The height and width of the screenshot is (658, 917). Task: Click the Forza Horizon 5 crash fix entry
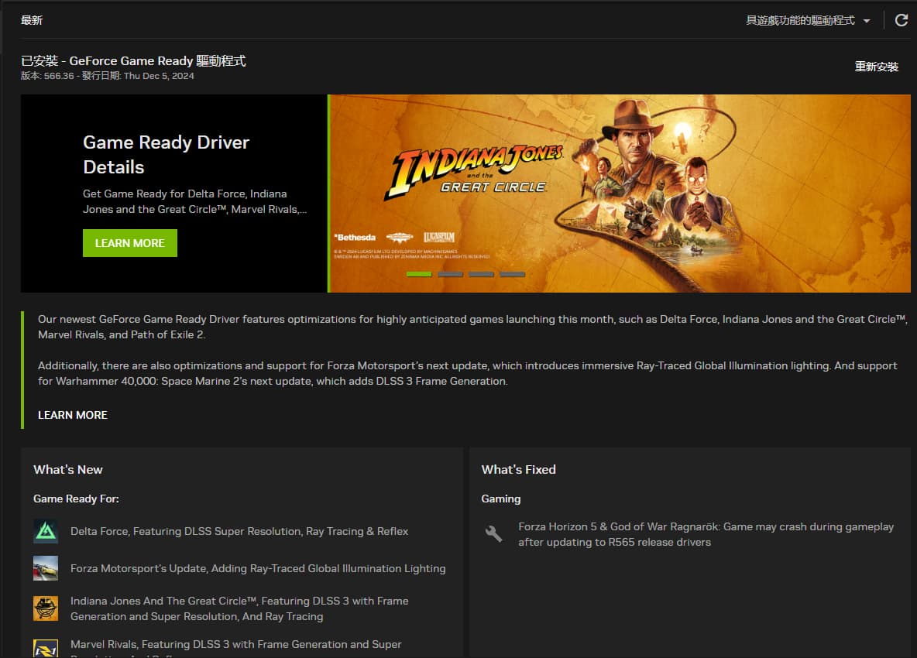(x=706, y=534)
